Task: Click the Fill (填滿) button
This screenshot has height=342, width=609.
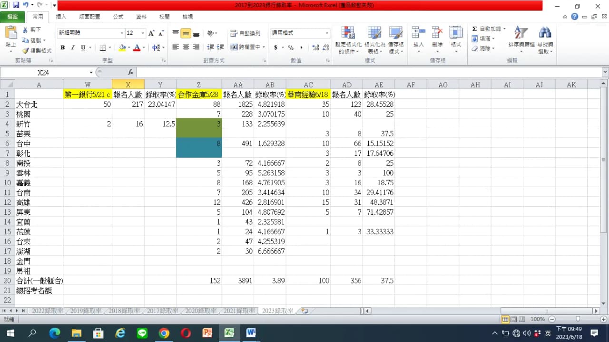Action: pos(481,38)
